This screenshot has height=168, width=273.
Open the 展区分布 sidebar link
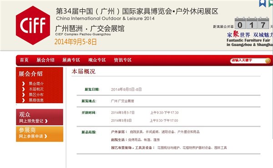pos(36,94)
